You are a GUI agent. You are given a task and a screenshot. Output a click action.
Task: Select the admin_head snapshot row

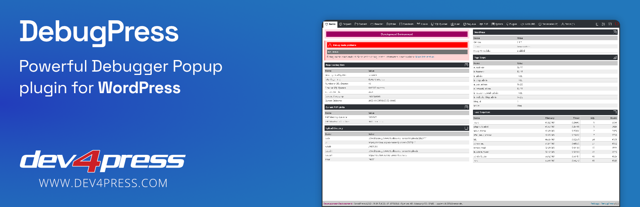click(545, 148)
